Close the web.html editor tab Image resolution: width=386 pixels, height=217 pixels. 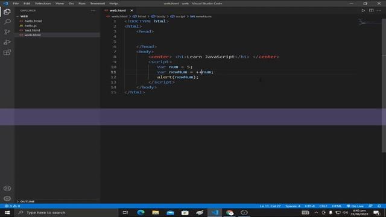131,10
